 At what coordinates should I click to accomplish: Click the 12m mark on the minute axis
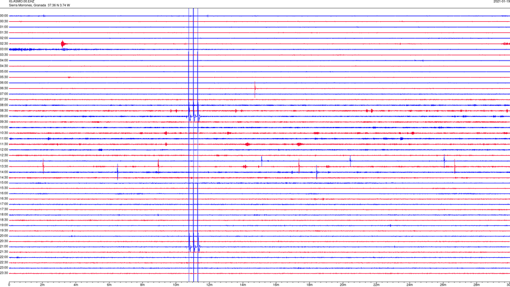pyautogui.click(x=209, y=285)
